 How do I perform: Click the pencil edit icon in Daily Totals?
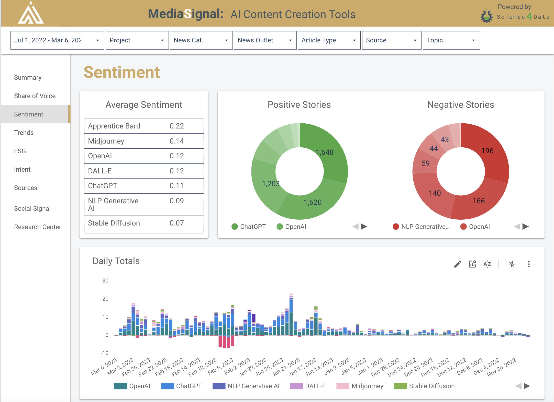[x=457, y=264]
